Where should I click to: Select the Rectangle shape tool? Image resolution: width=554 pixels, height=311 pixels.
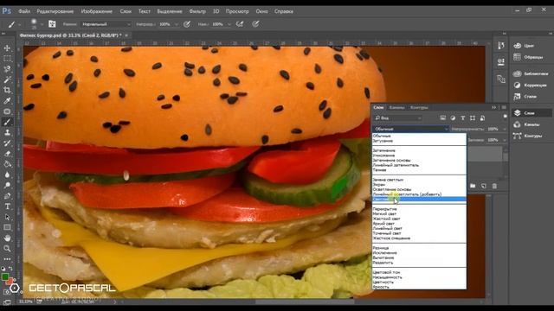pos(7,227)
